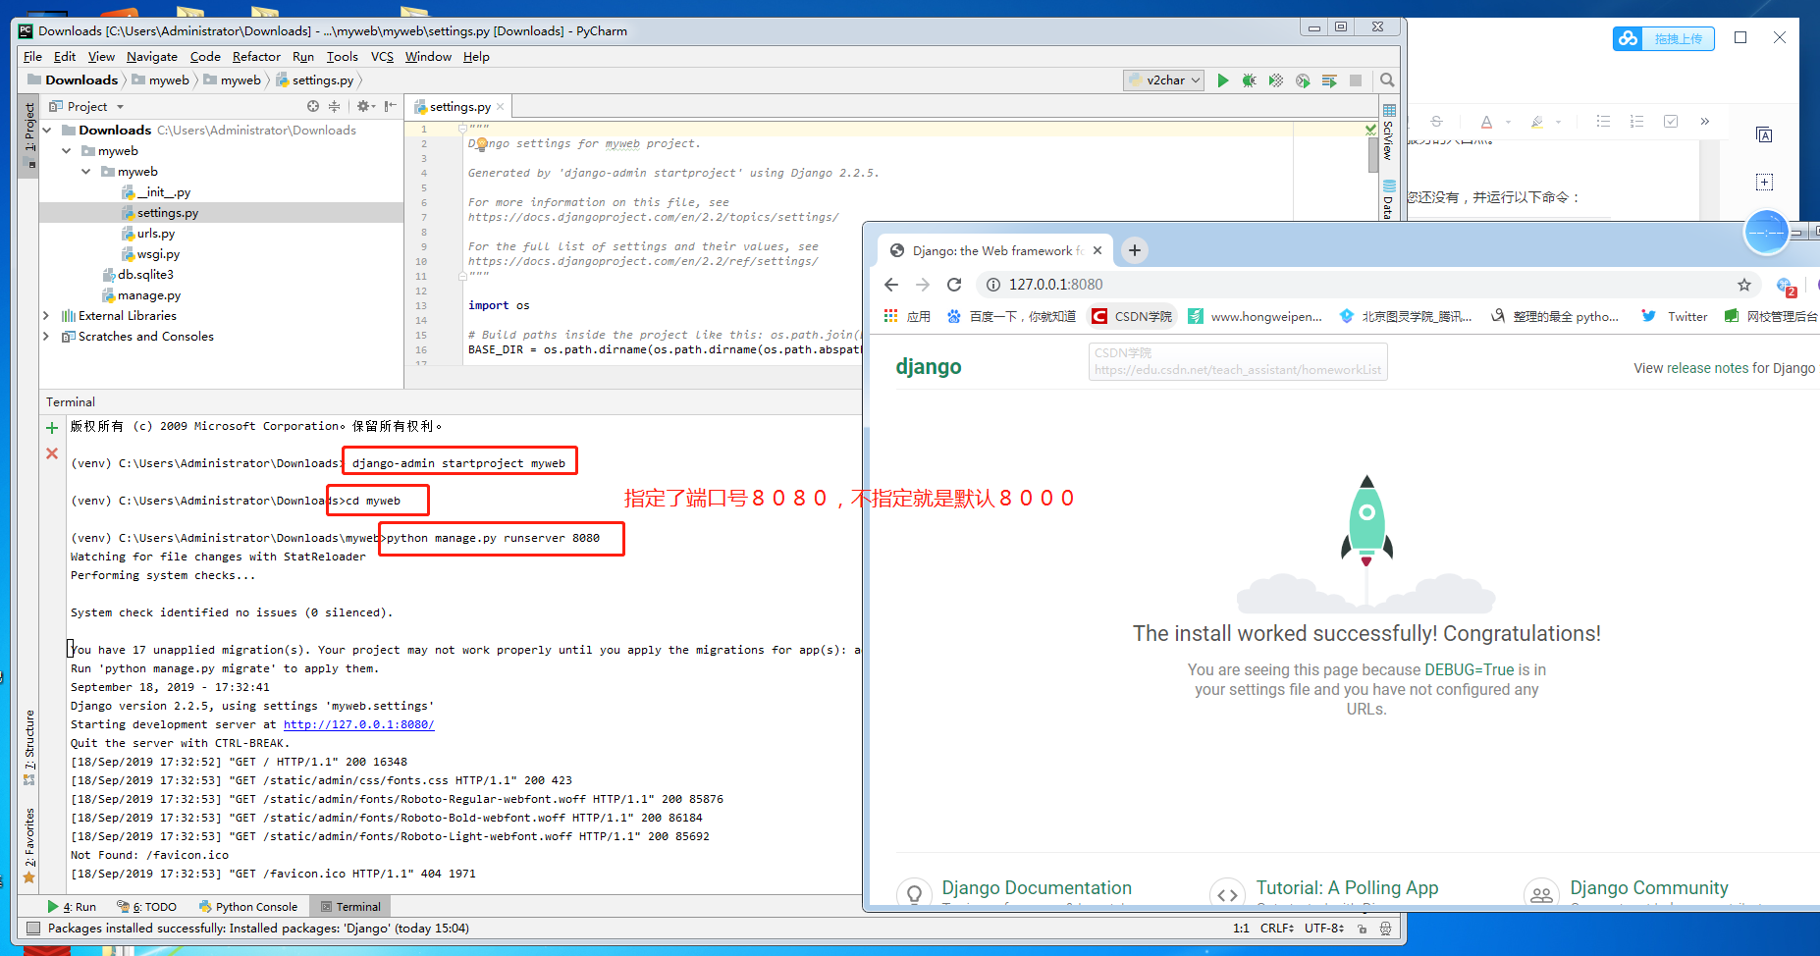Open the font color dropdown arrow in note editor

[1508, 123]
